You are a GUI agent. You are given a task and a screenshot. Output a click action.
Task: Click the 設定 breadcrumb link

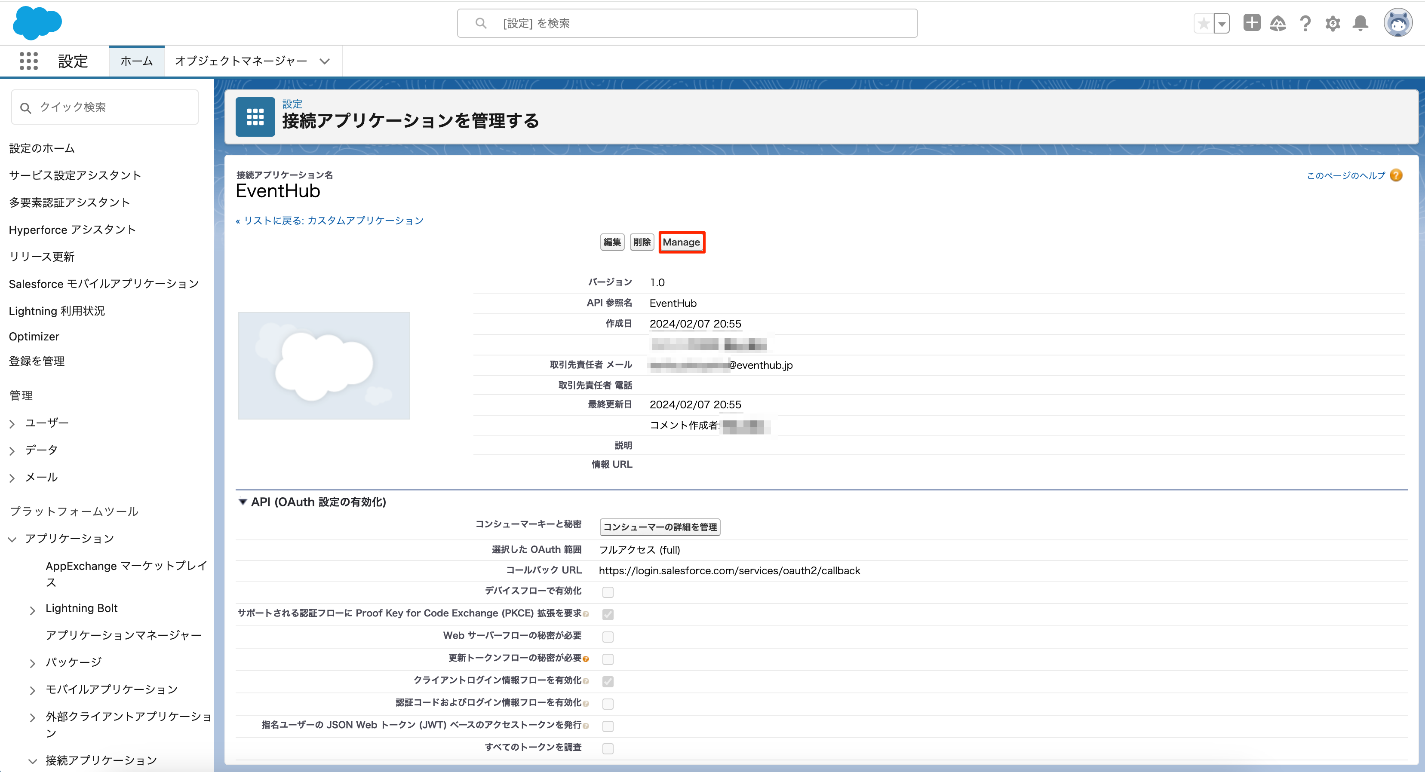292,104
